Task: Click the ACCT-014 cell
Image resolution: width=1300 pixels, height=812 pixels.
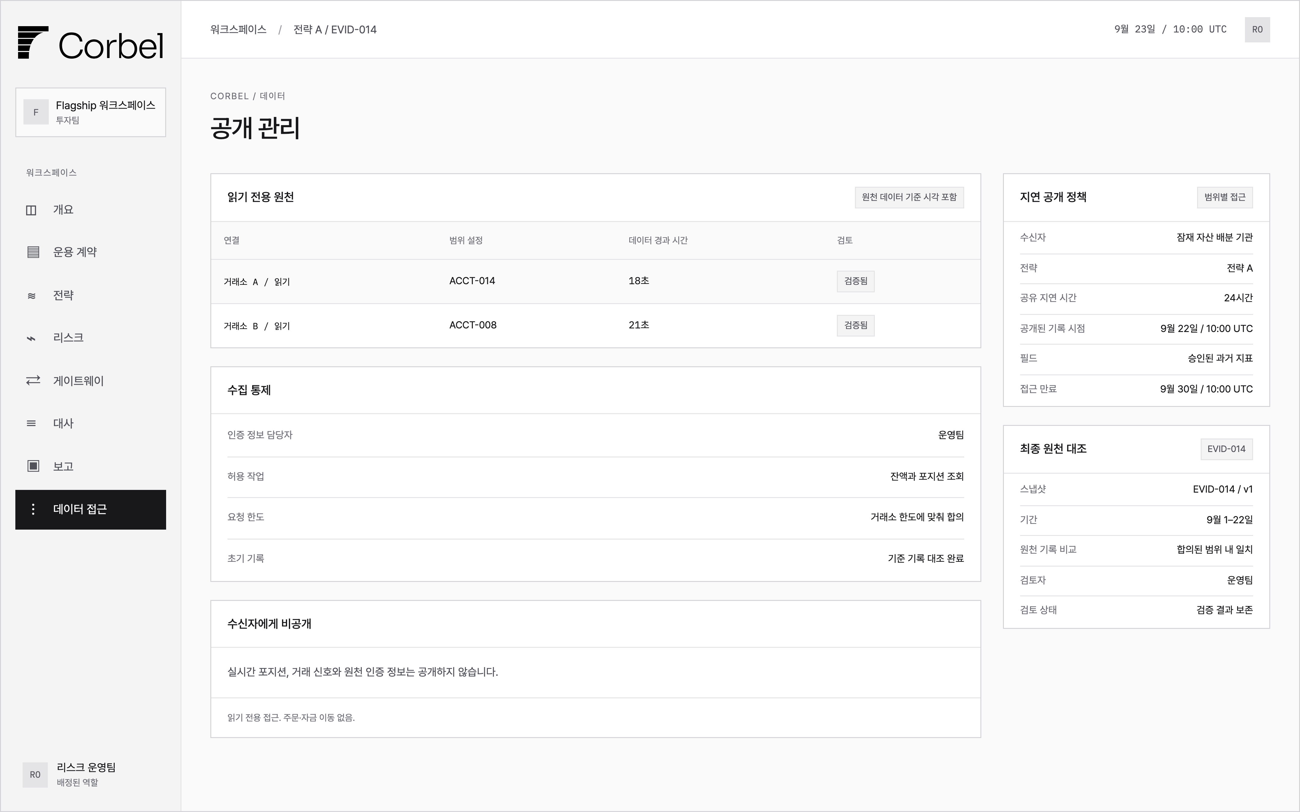Action: [x=472, y=281]
